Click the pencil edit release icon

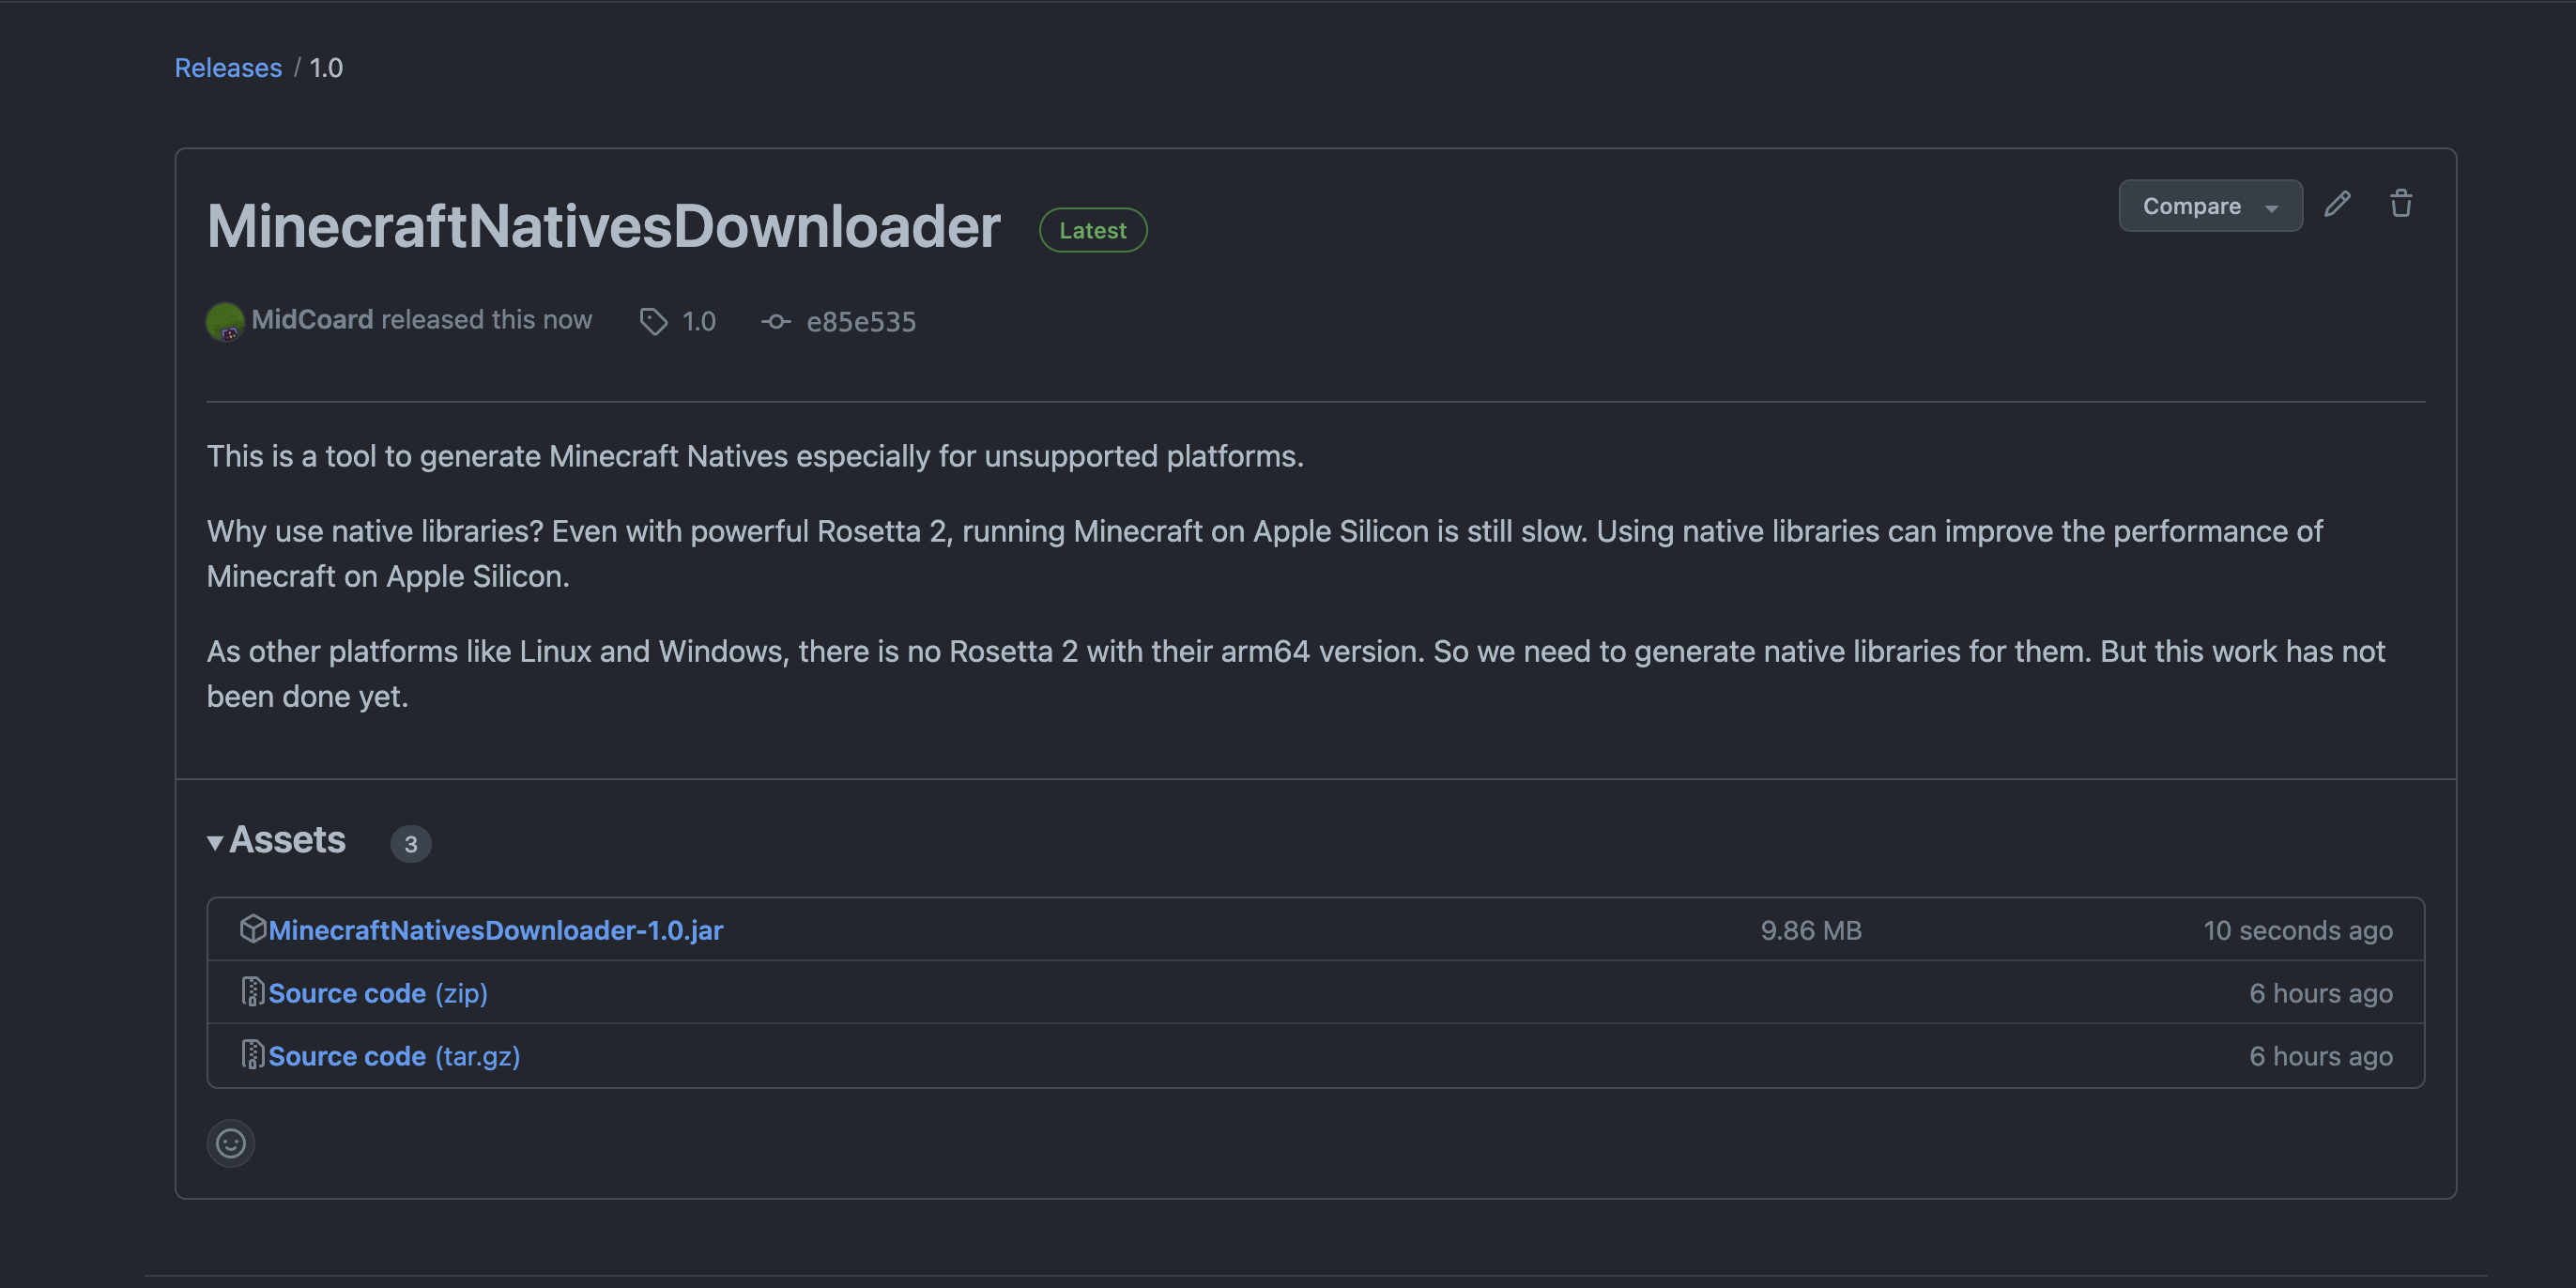(x=2337, y=204)
